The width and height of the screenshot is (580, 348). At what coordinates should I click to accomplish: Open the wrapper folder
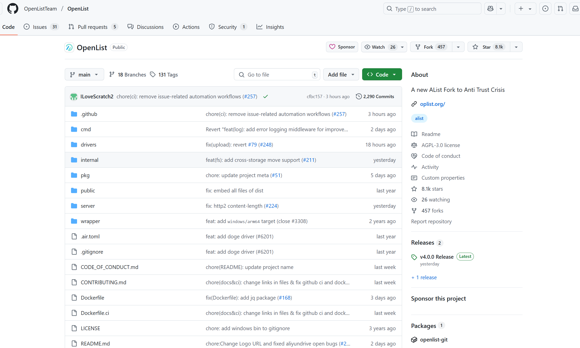90,221
